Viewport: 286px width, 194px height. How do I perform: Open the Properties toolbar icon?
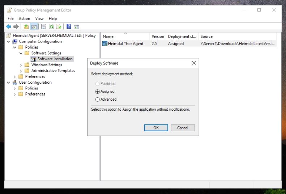pyautogui.click(x=44, y=27)
